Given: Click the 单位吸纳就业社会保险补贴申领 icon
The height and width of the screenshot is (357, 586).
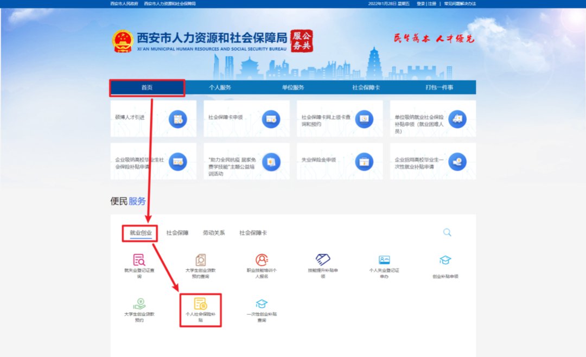Looking at the screenshot, I should point(457,119).
